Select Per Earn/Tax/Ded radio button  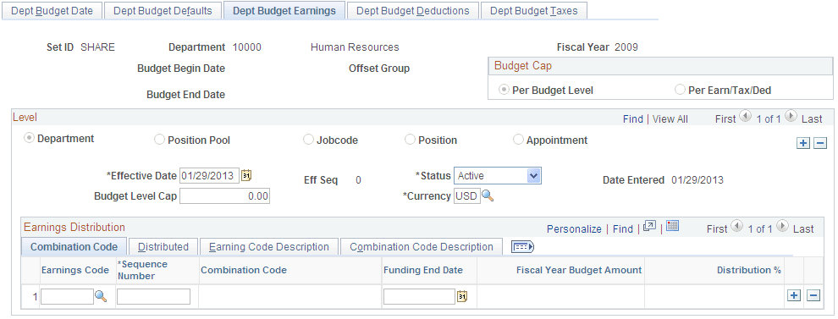680,90
